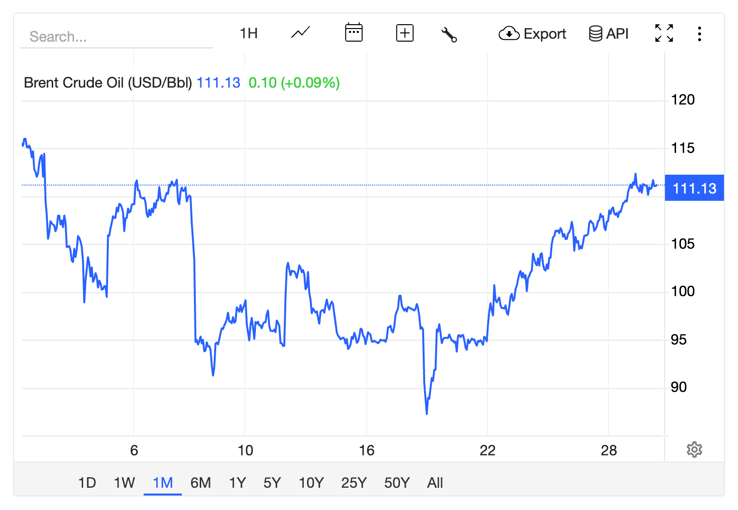Image resolution: width=738 pixels, height=510 pixels.
Task: Focus the Search input field
Action: point(117,37)
